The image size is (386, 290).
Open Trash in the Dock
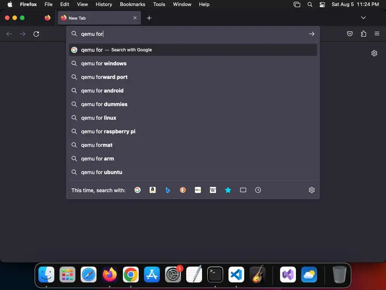point(340,275)
